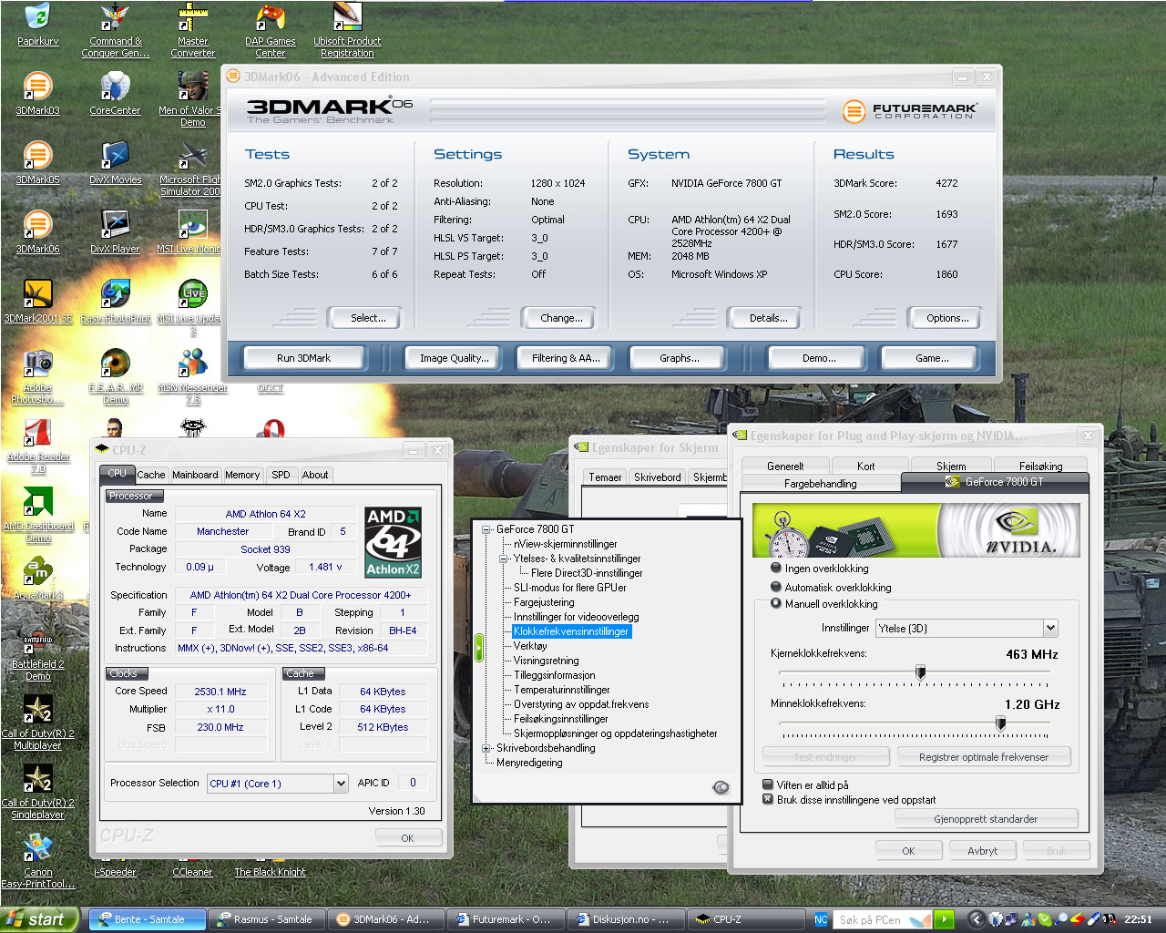The image size is (1166, 933).
Task: Launch 3DMark06 desktop shortcut
Action: pos(37,231)
